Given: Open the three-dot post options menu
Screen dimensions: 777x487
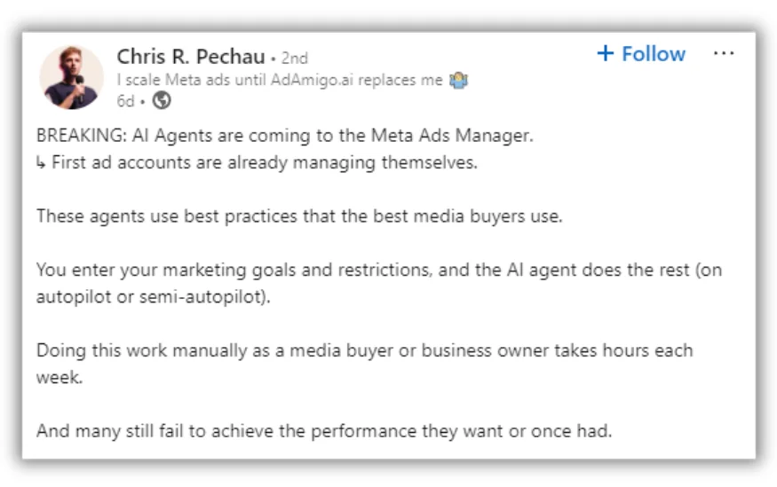Looking at the screenshot, I should (724, 54).
